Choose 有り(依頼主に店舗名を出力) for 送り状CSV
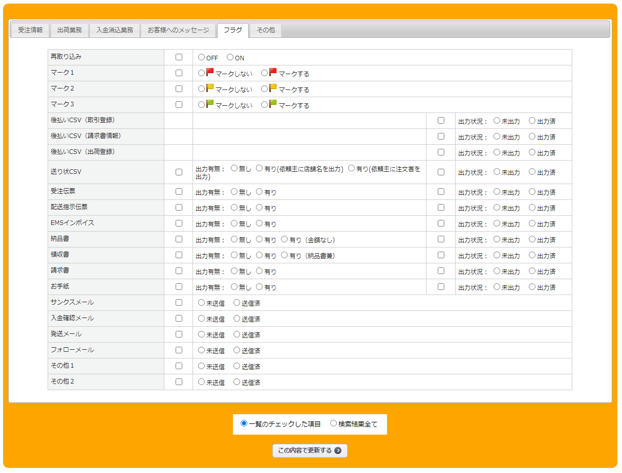The height and width of the screenshot is (473, 622). [260, 168]
